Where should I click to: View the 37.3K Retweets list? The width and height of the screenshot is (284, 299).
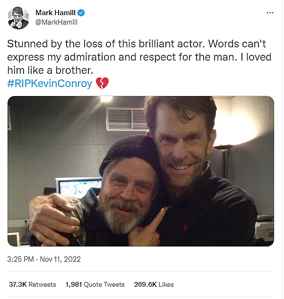32,284
